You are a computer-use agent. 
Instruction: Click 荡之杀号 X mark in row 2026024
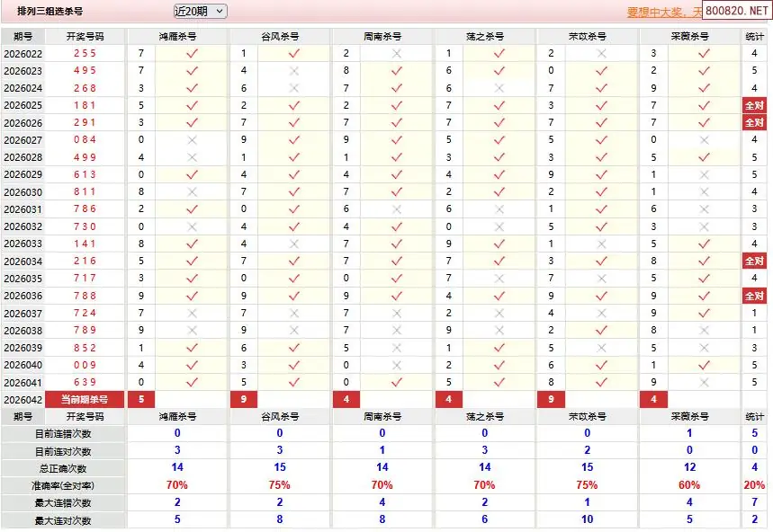coord(499,88)
